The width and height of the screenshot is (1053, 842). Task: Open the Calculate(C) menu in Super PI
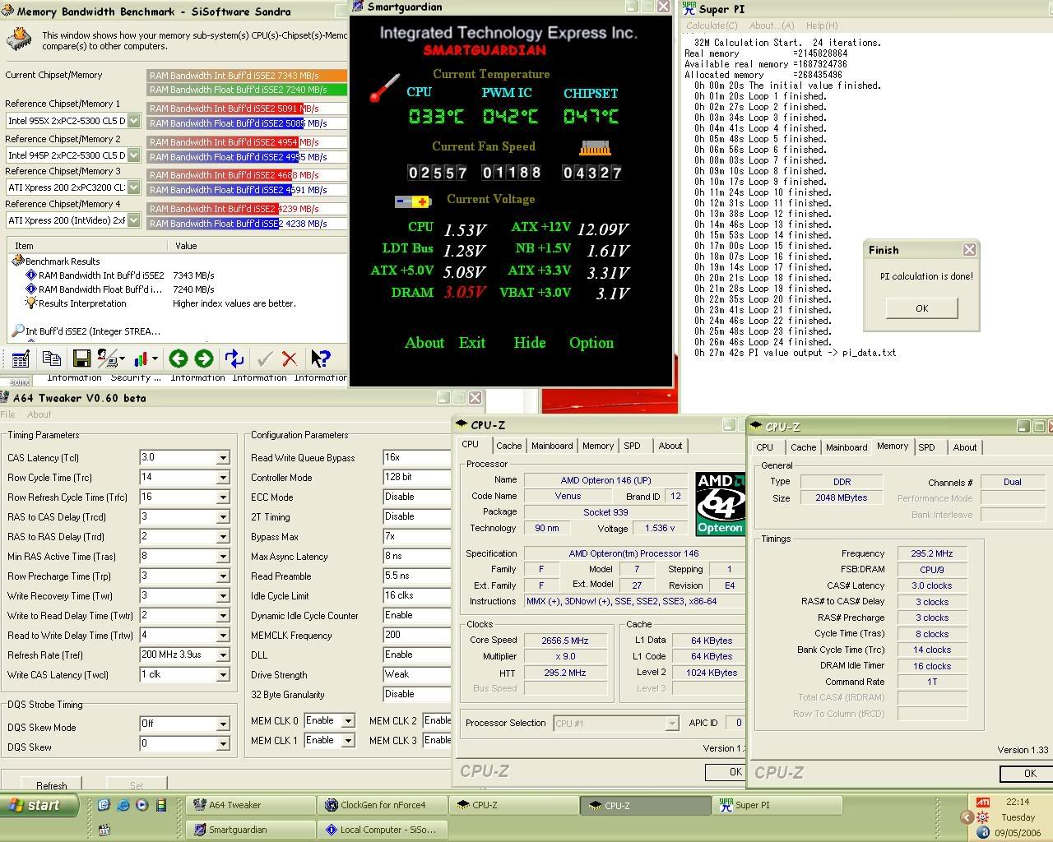click(x=712, y=25)
